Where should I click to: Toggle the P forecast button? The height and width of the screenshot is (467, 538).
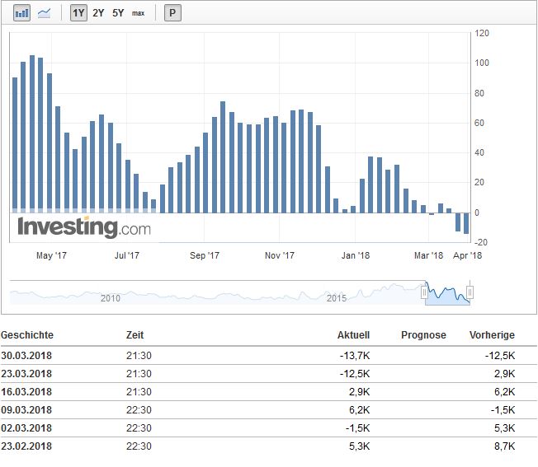click(x=172, y=13)
